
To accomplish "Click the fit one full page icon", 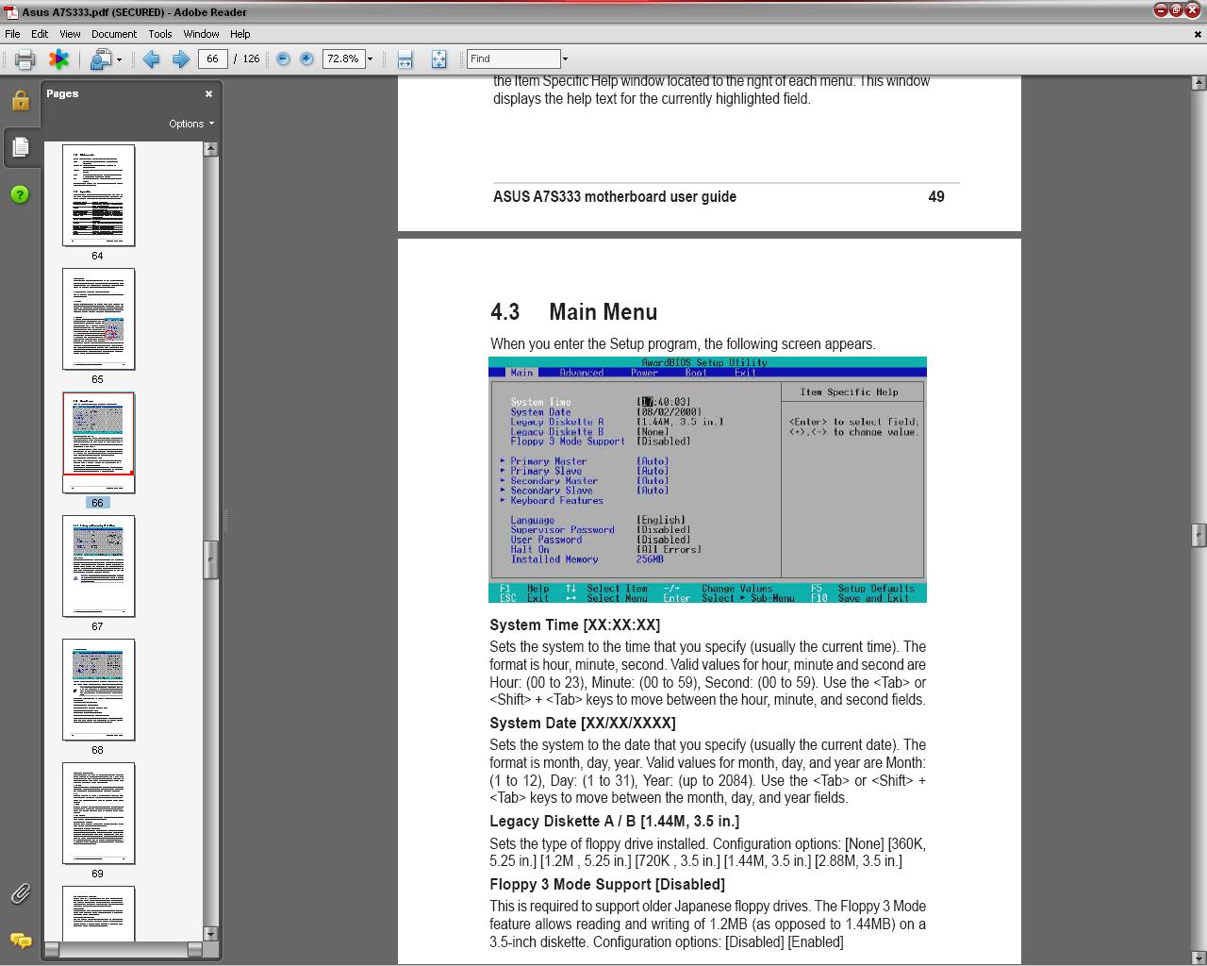I will tap(438, 59).
